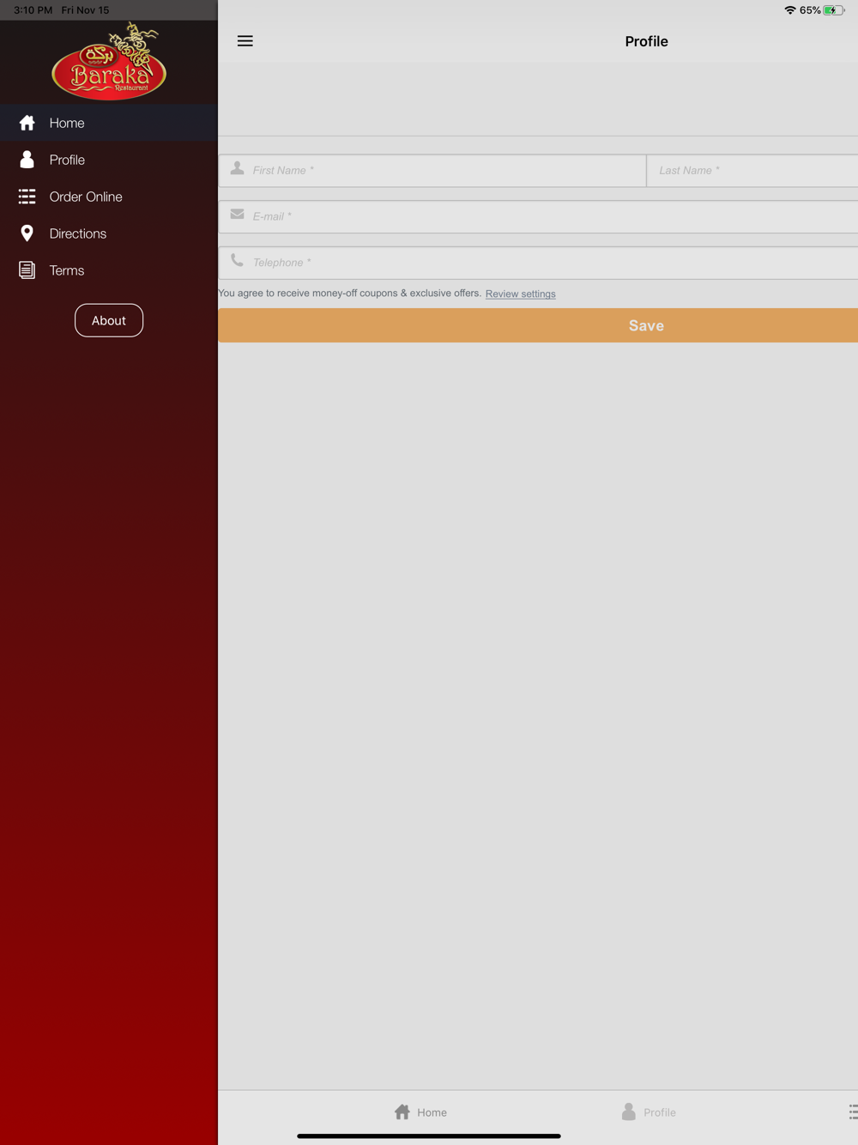Image resolution: width=858 pixels, height=1145 pixels.
Task: Click the Home house icon in sidebar
Action: (x=27, y=123)
